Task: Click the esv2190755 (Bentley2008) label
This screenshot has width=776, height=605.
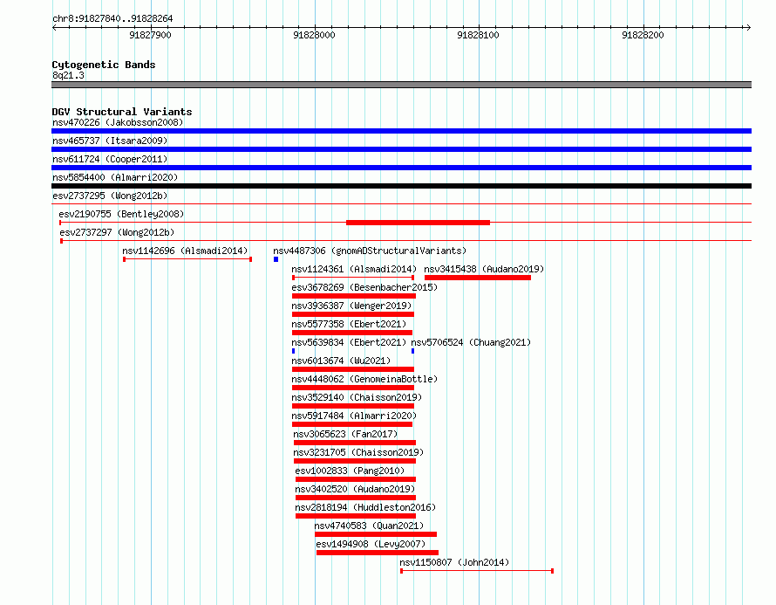Action: [121, 214]
